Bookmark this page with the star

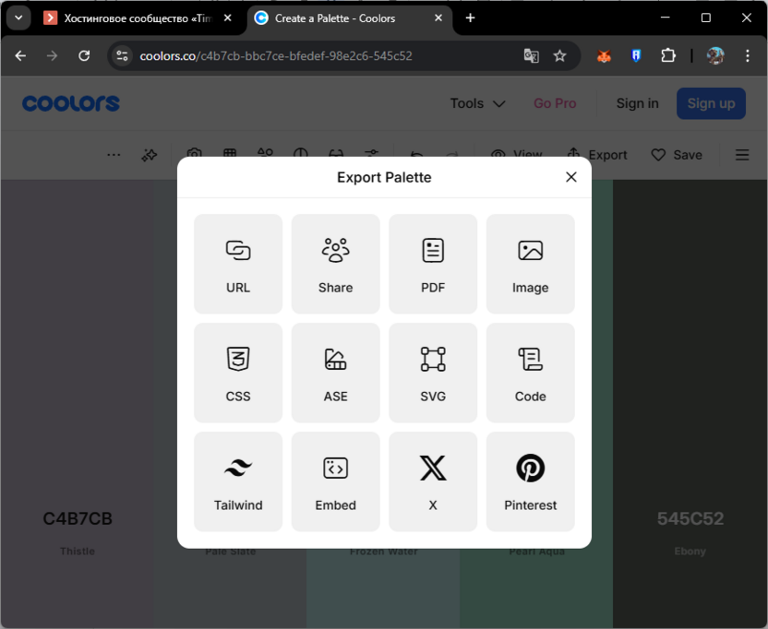(x=559, y=56)
